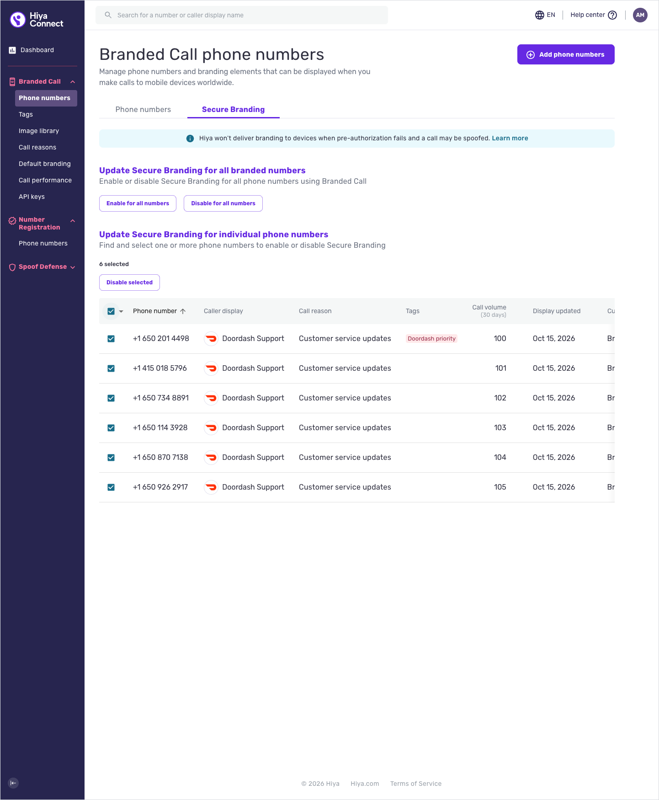This screenshot has height=800, width=659.
Task: Collapse the Branded Call sidebar section
Action: 73,82
